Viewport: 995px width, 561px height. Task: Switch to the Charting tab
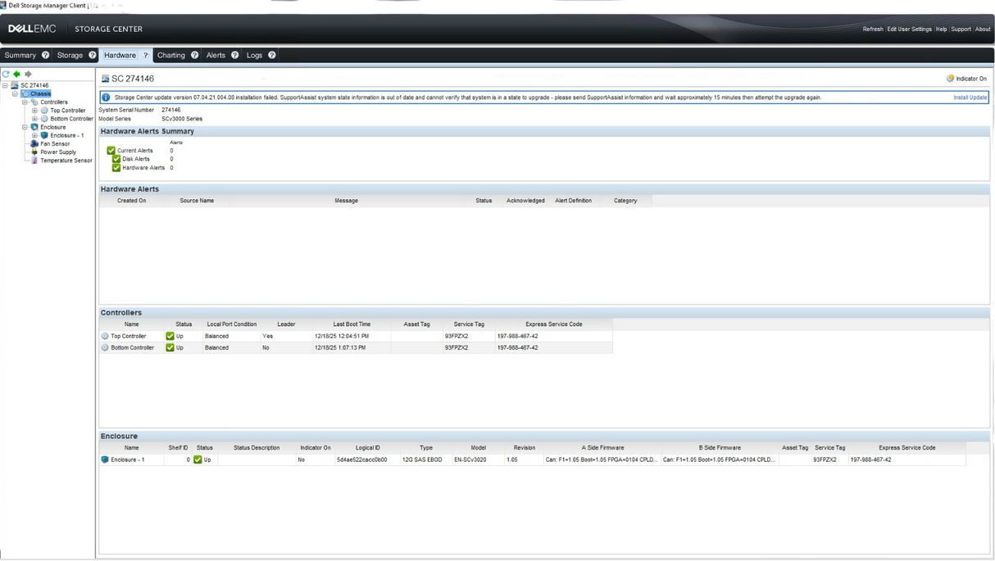(x=171, y=55)
